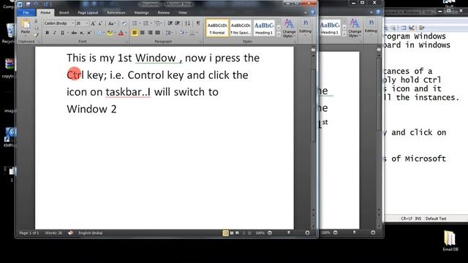Toggle Italic formatting
Screen dimensions: 468x263
pyautogui.click(x=55, y=33)
